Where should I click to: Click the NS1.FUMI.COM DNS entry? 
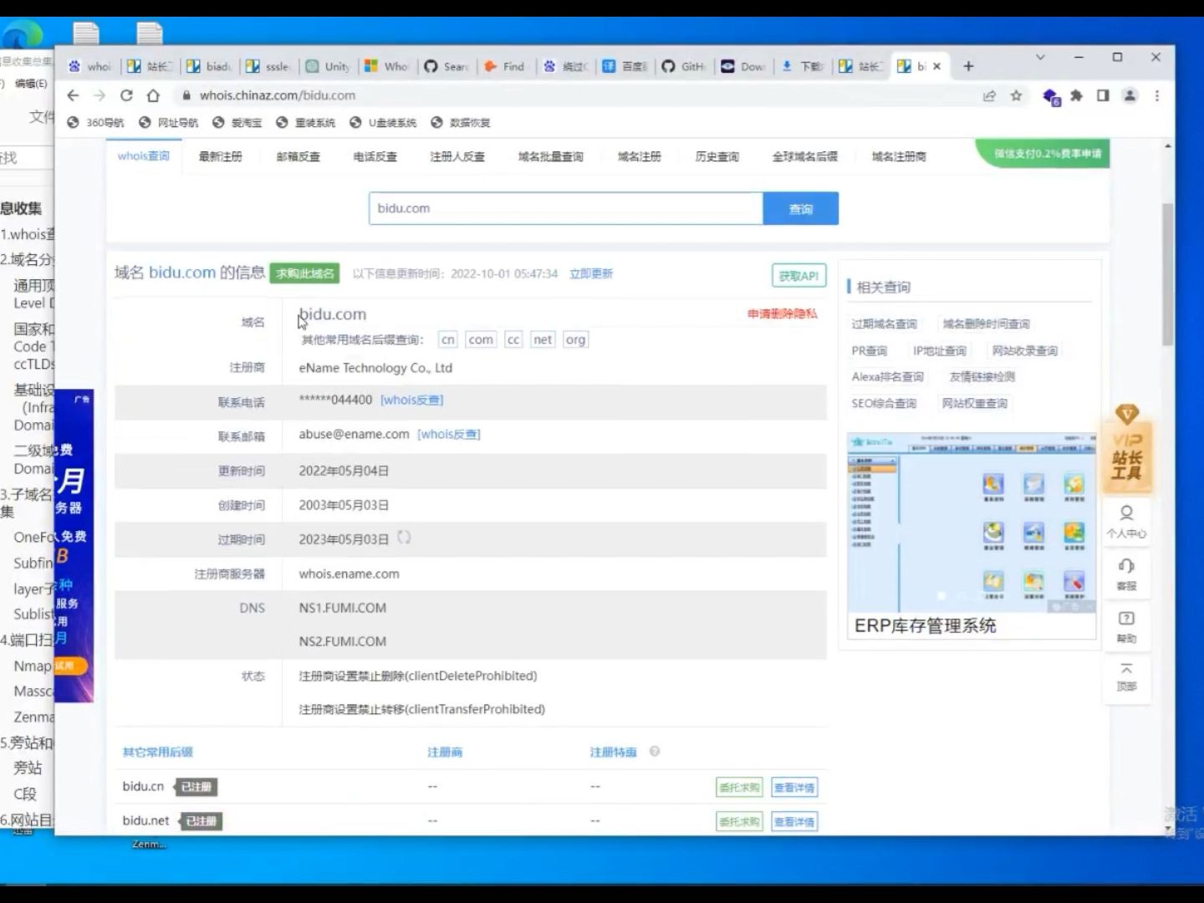tap(343, 608)
